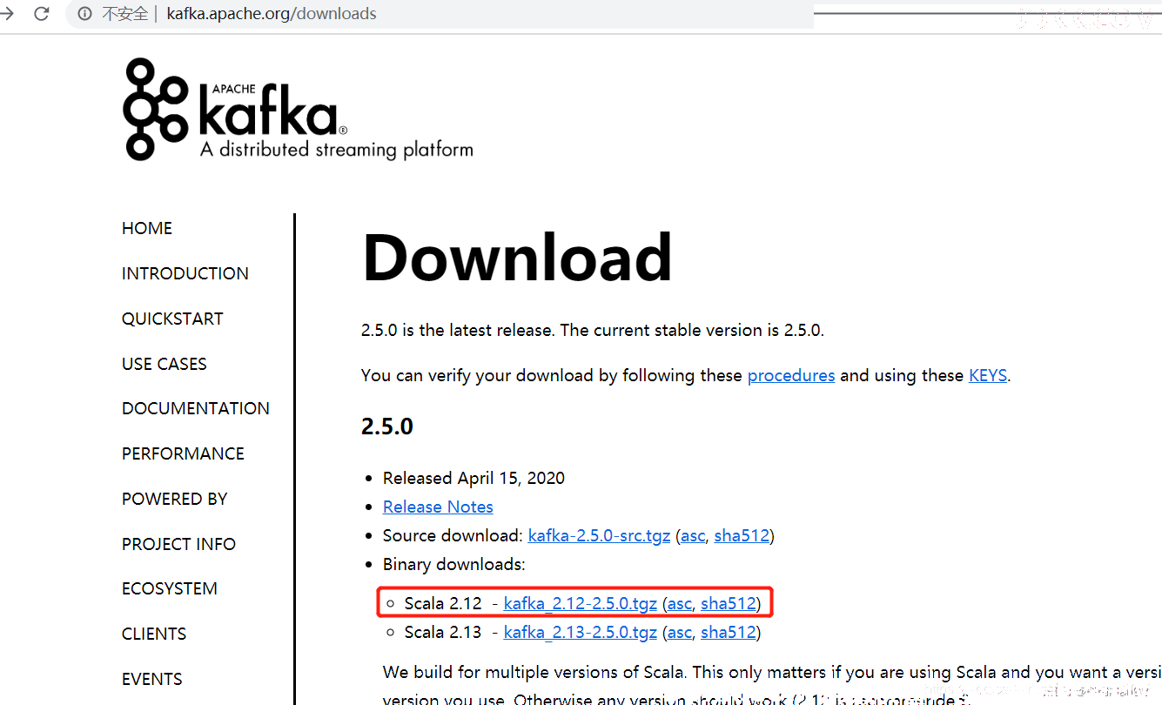Image resolution: width=1162 pixels, height=705 pixels.
Task: Download kafka-2.5.0-src.tgz source
Action: coord(599,535)
